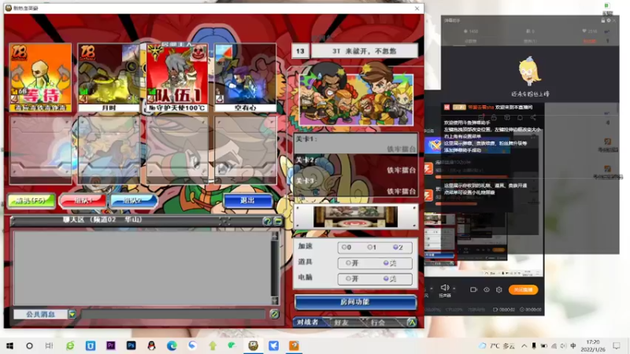Click into the chat message input field
Viewport: 630px width, 354px height.
click(x=172, y=314)
